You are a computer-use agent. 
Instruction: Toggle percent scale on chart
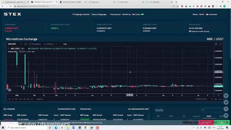[212, 99]
